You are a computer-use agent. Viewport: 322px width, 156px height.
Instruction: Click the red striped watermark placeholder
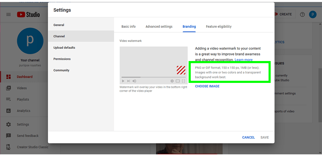point(181,70)
